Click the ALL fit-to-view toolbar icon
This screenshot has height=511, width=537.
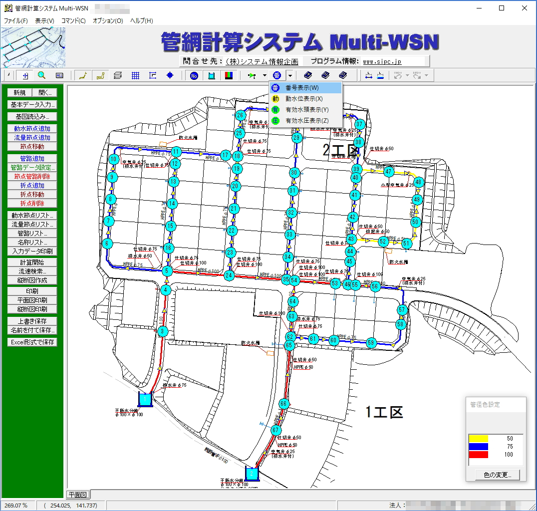click(x=59, y=76)
